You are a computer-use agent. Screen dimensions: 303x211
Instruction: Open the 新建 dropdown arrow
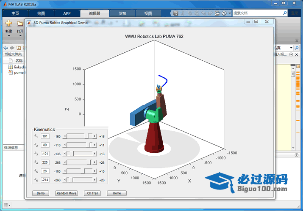9,36
